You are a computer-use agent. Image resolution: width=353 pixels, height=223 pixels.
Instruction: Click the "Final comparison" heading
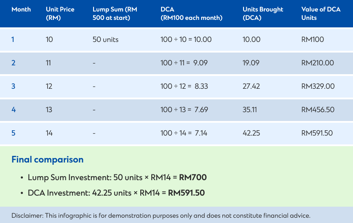[x=47, y=159]
